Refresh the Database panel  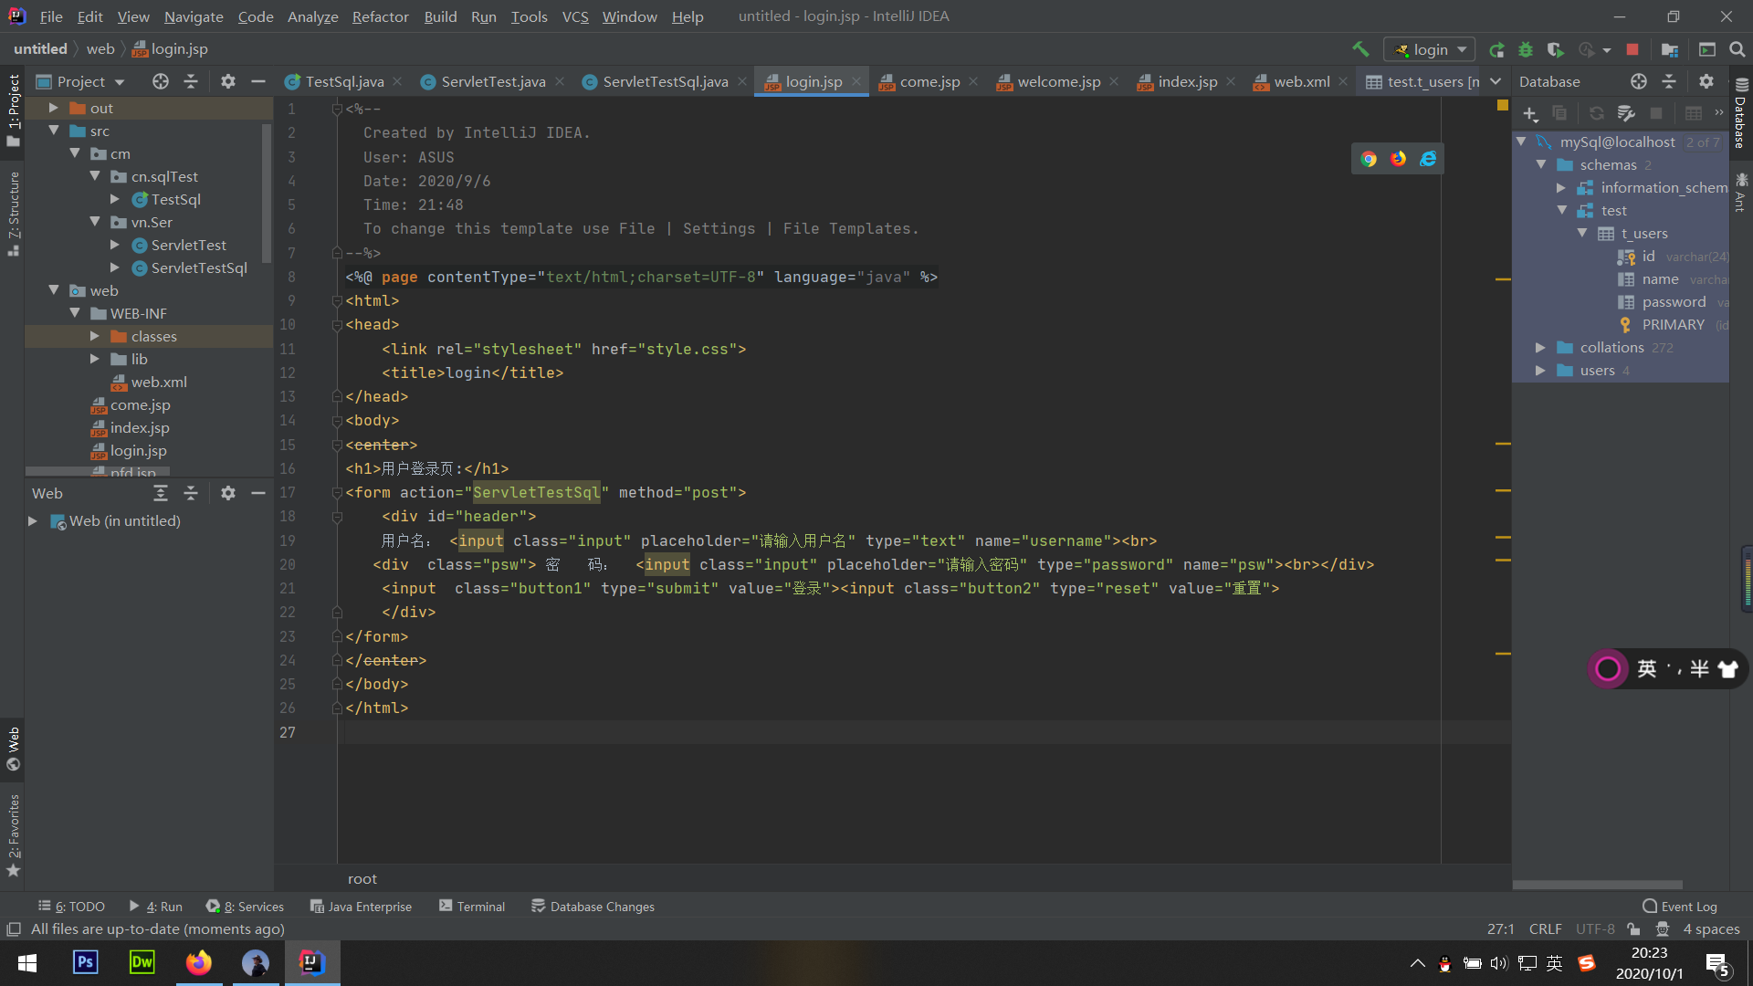point(1596,113)
